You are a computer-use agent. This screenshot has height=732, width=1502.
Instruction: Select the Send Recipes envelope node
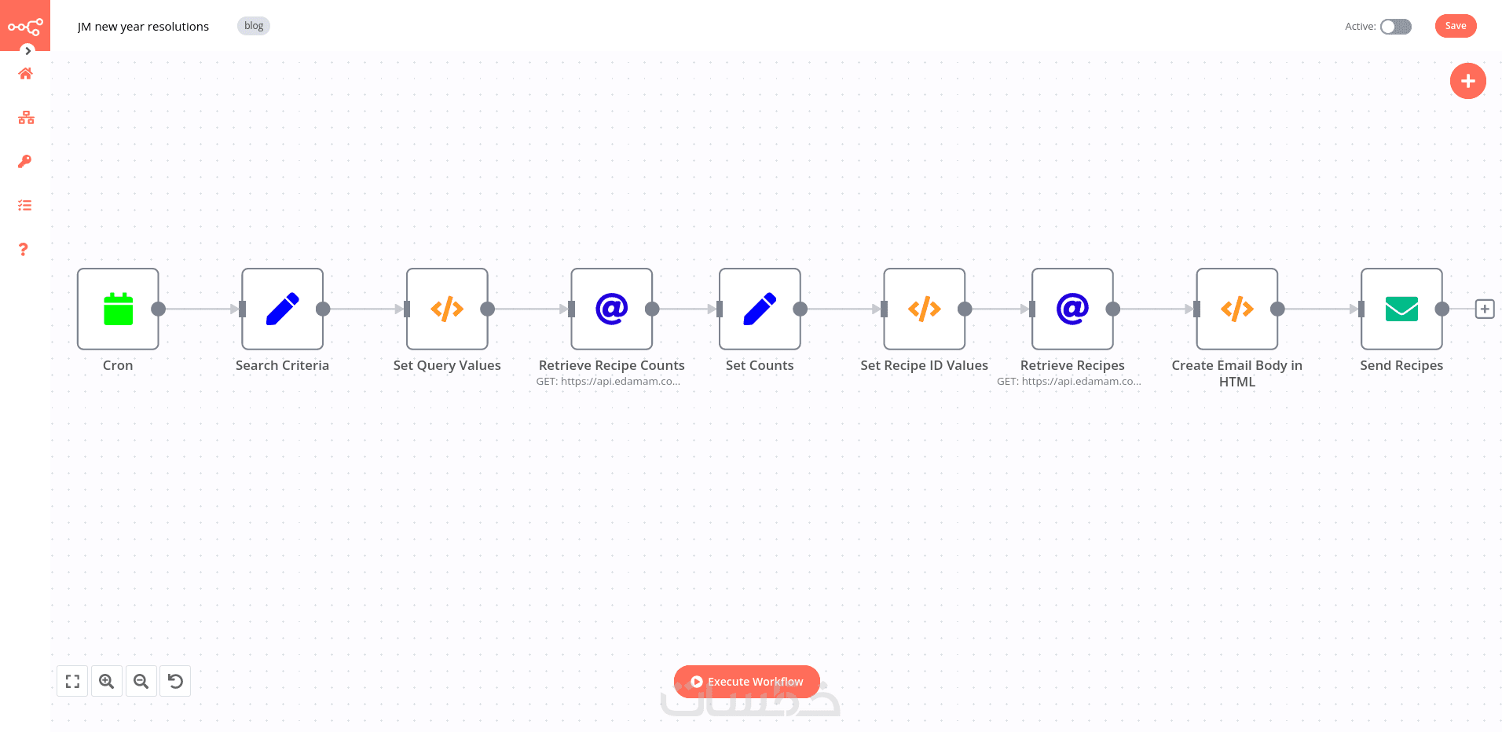pyautogui.click(x=1401, y=309)
